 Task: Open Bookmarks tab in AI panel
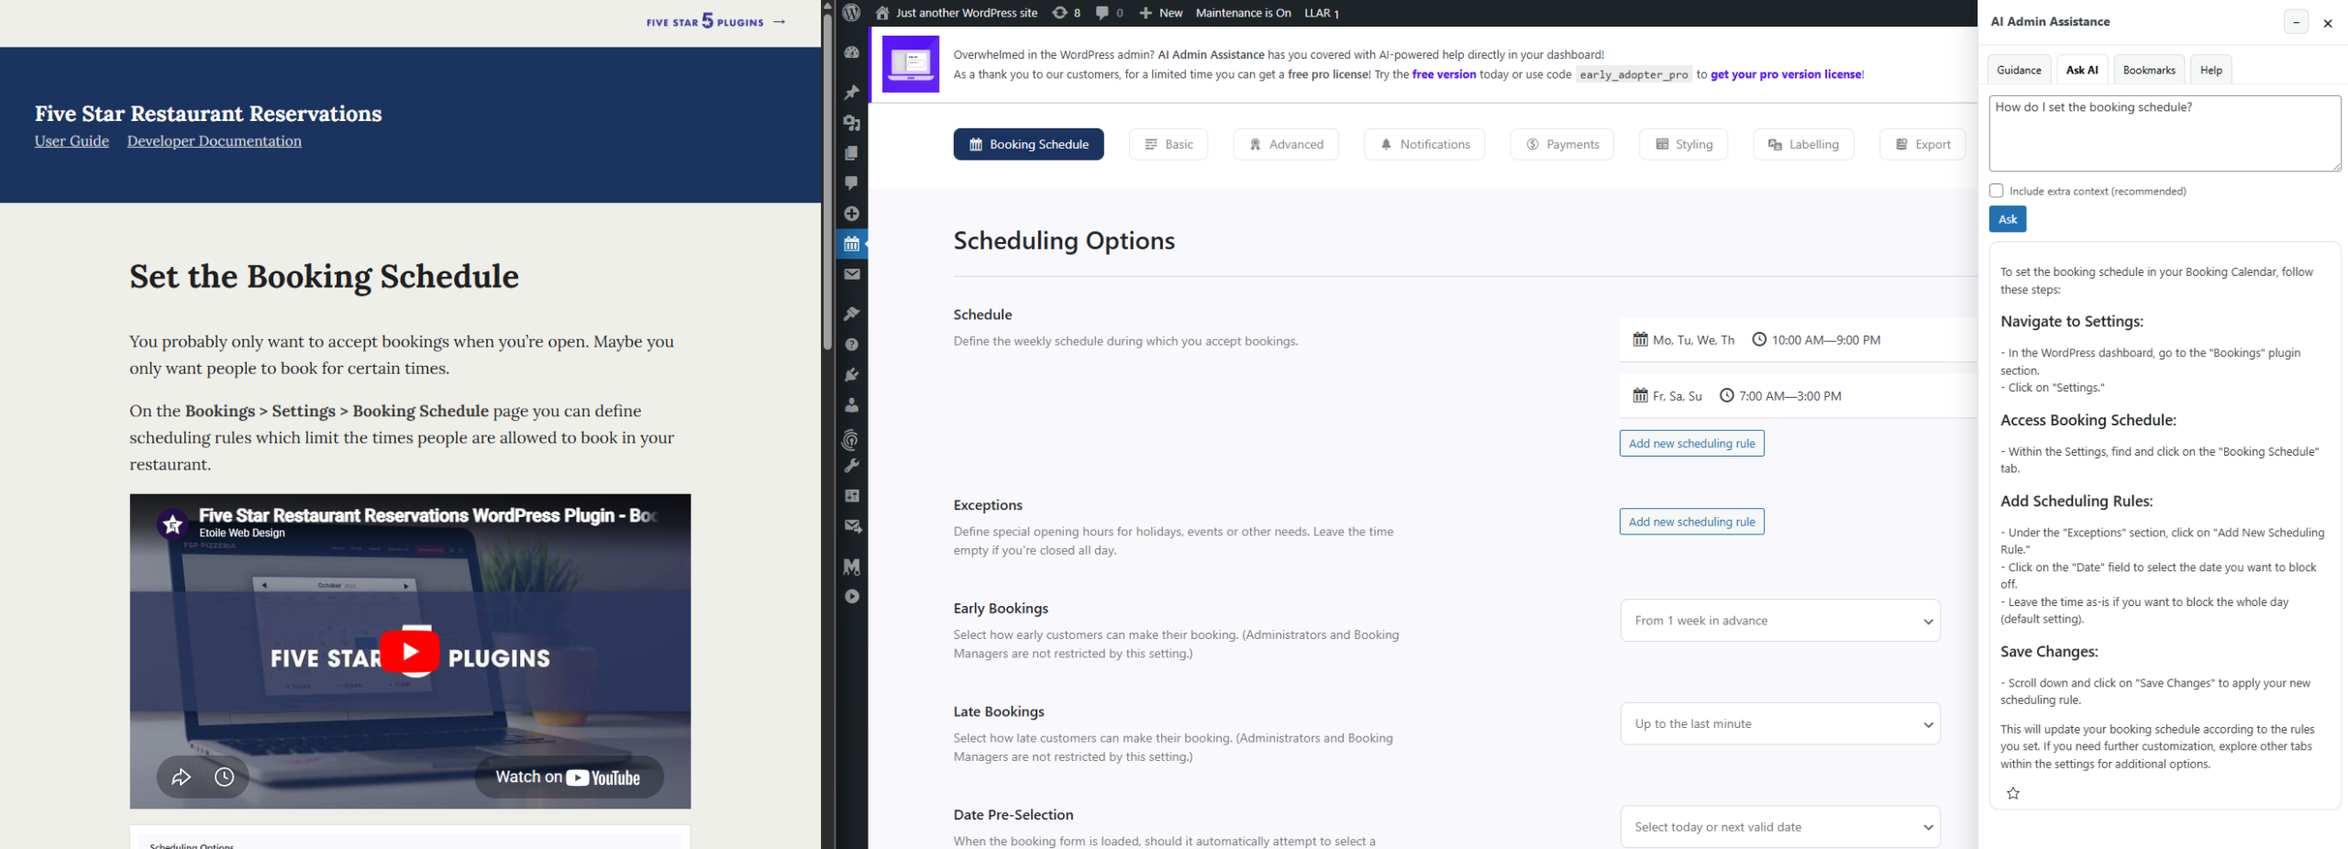click(x=2148, y=70)
